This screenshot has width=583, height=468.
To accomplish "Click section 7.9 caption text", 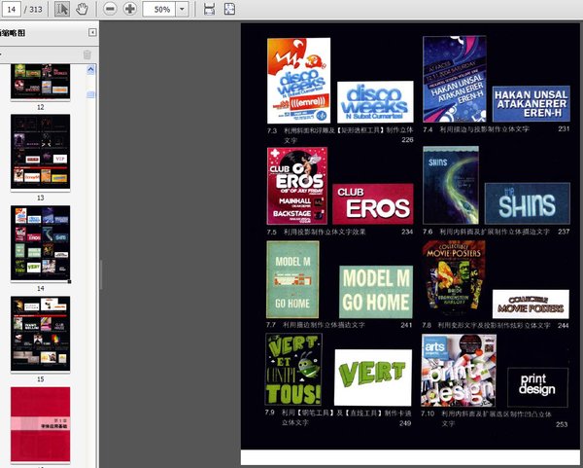I will click(346, 417).
